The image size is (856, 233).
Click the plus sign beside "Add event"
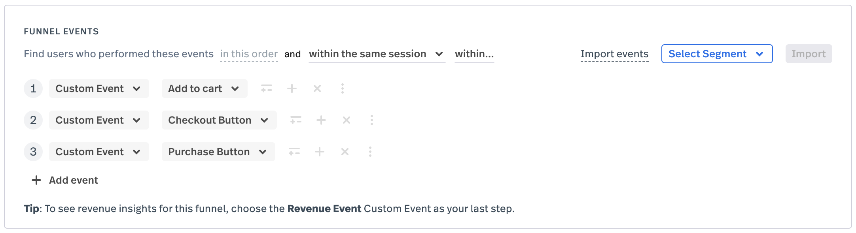(x=36, y=180)
